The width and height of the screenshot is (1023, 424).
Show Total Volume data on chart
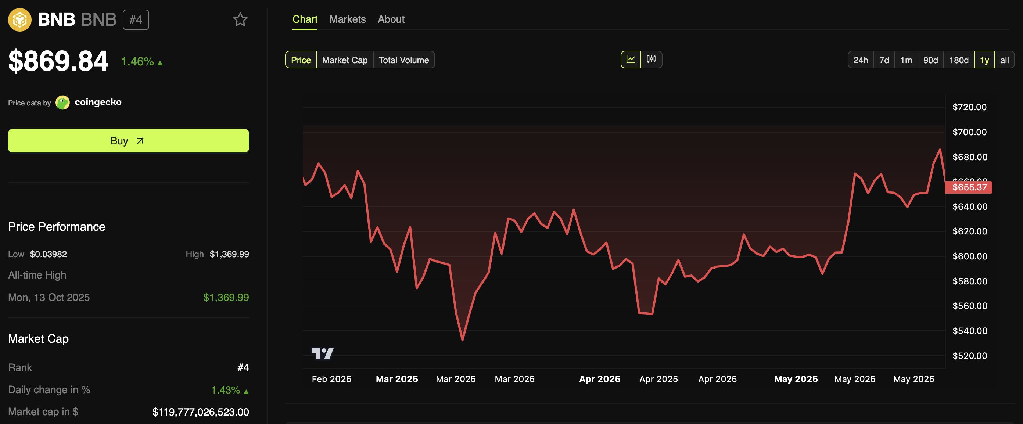point(403,60)
